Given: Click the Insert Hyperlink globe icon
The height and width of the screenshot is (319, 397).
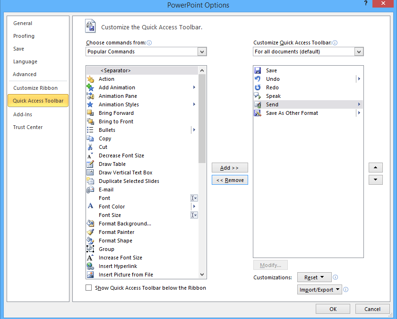Looking at the screenshot, I should pyautogui.click(x=90, y=266).
